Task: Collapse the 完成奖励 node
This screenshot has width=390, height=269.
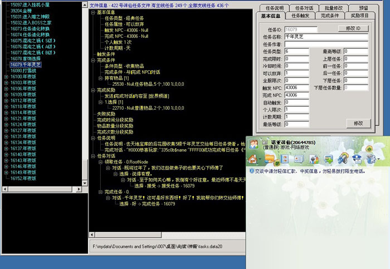Action: click(92, 89)
